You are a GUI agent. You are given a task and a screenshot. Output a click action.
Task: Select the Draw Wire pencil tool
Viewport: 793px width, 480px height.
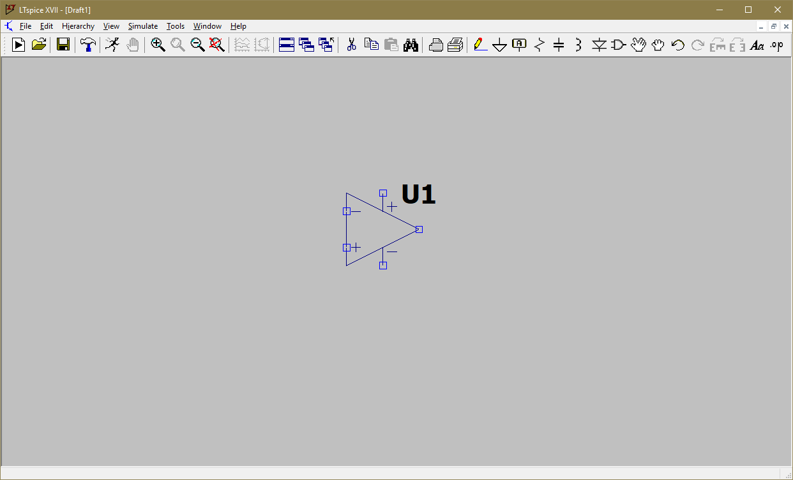tap(480, 45)
